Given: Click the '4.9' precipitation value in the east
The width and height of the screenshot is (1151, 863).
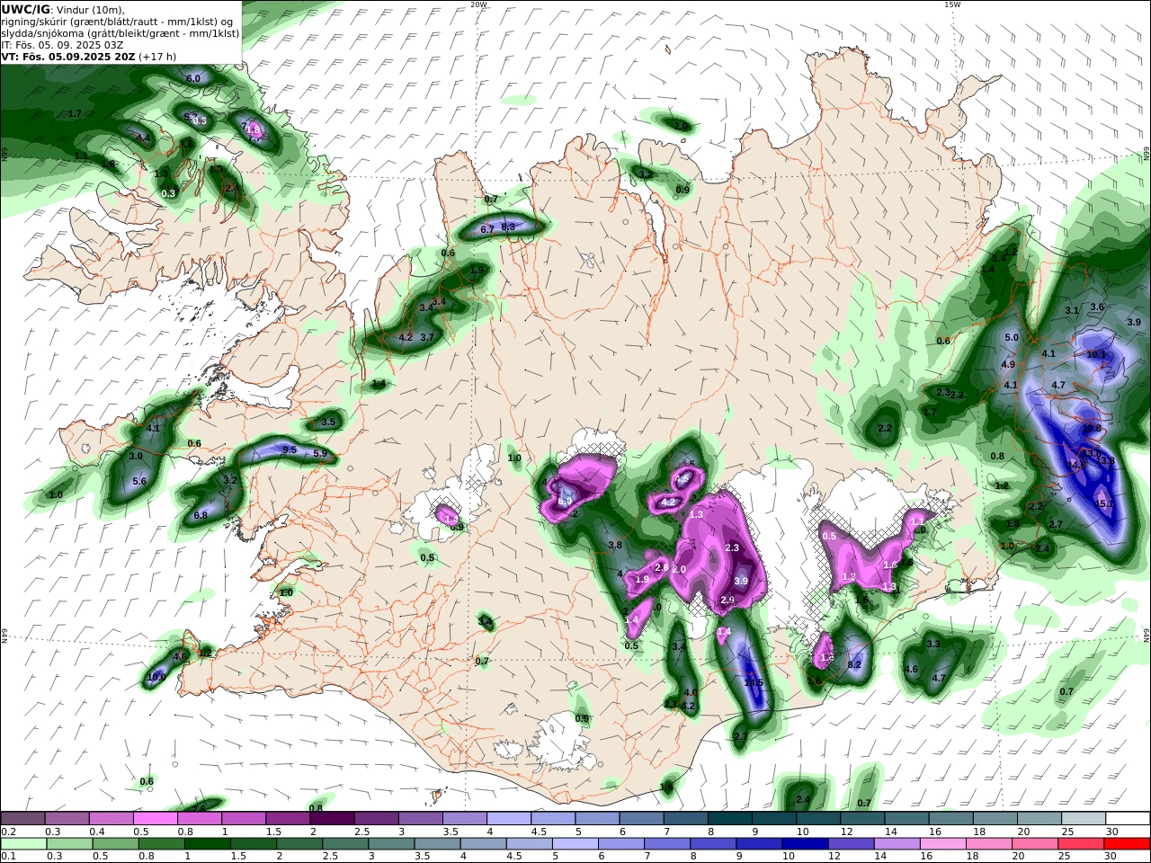Looking at the screenshot, I should 1008,365.
